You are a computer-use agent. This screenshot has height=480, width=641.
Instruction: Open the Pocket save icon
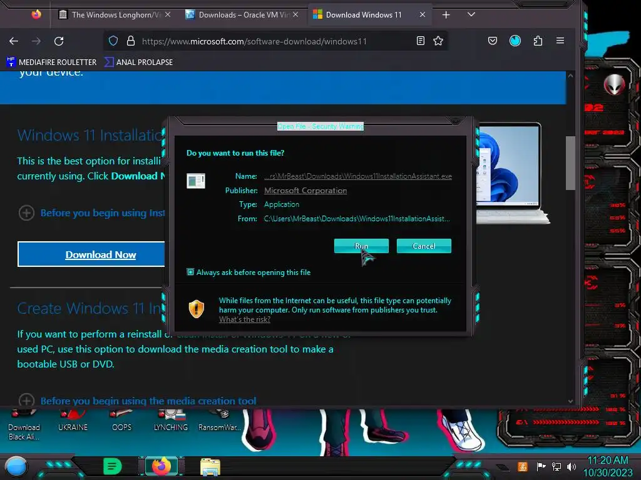tap(493, 41)
